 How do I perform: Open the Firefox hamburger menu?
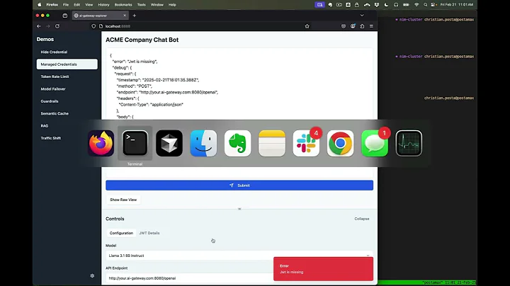pos(371,26)
